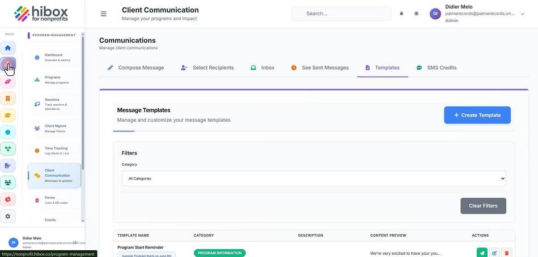
Task: Open Forms in sidebar
Action: click(x=53, y=200)
